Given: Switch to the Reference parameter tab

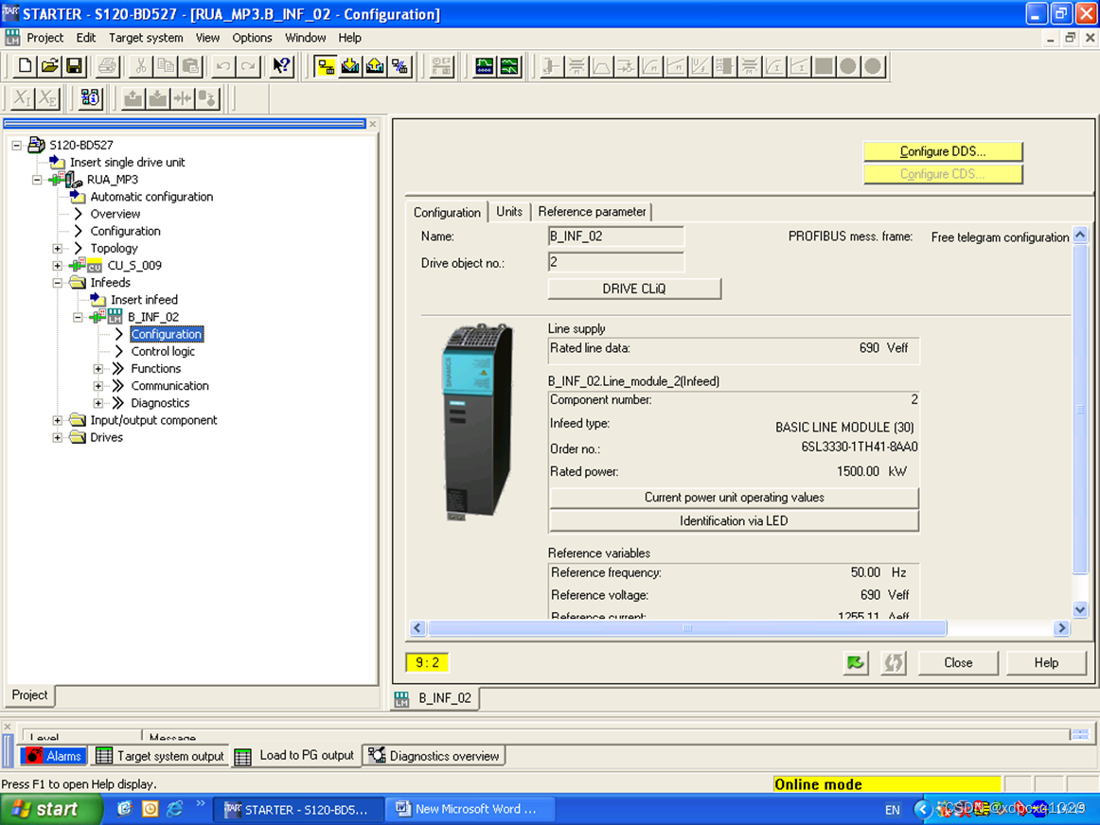Looking at the screenshot, I should pos(592,212).
